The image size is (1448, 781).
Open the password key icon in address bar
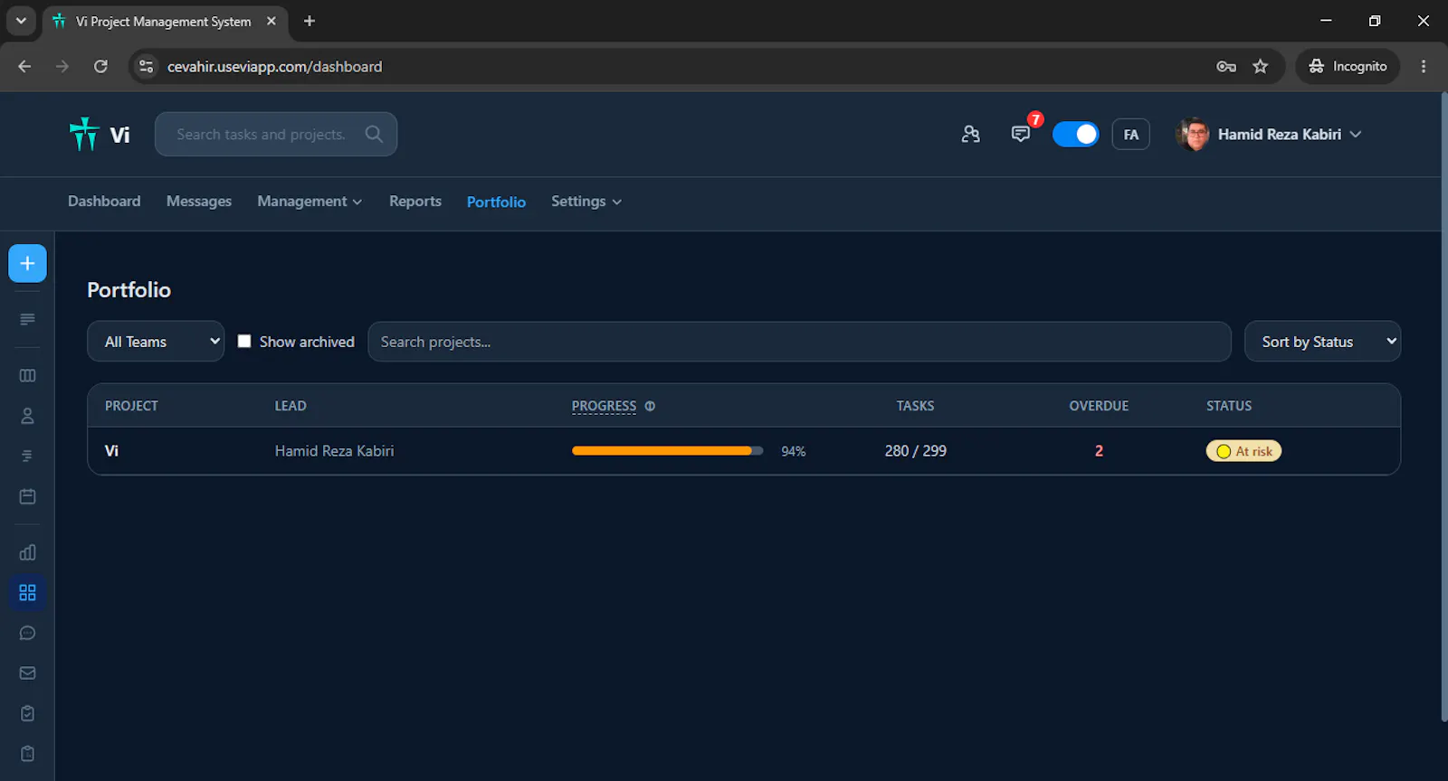[x=1225, y=66]
